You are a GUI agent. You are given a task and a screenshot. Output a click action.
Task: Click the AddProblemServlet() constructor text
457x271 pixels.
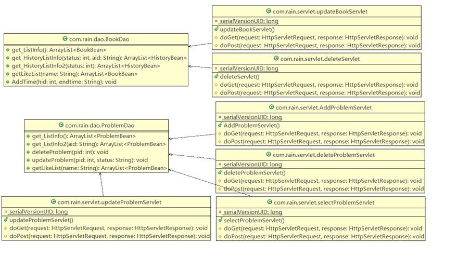251,125
